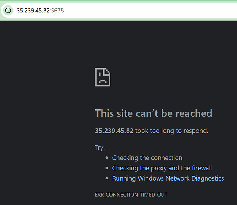
Task: Click the 'Try:' label
Action: [x=100, y=148]
